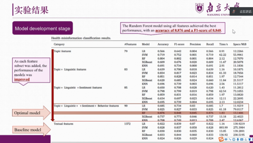This screenshot has width=253, height=143.
Task: Click the 正在讲话 speaking indicator label
Action: point(246,11)
